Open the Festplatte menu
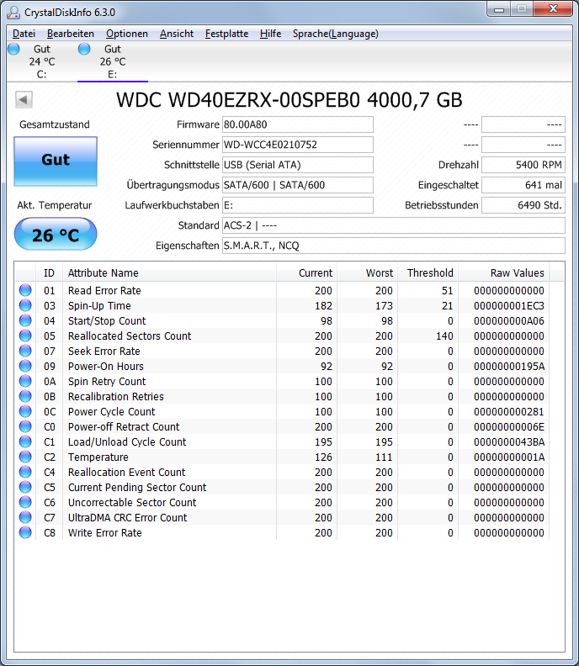The image size is (579, 666). (x=226, y=34)
